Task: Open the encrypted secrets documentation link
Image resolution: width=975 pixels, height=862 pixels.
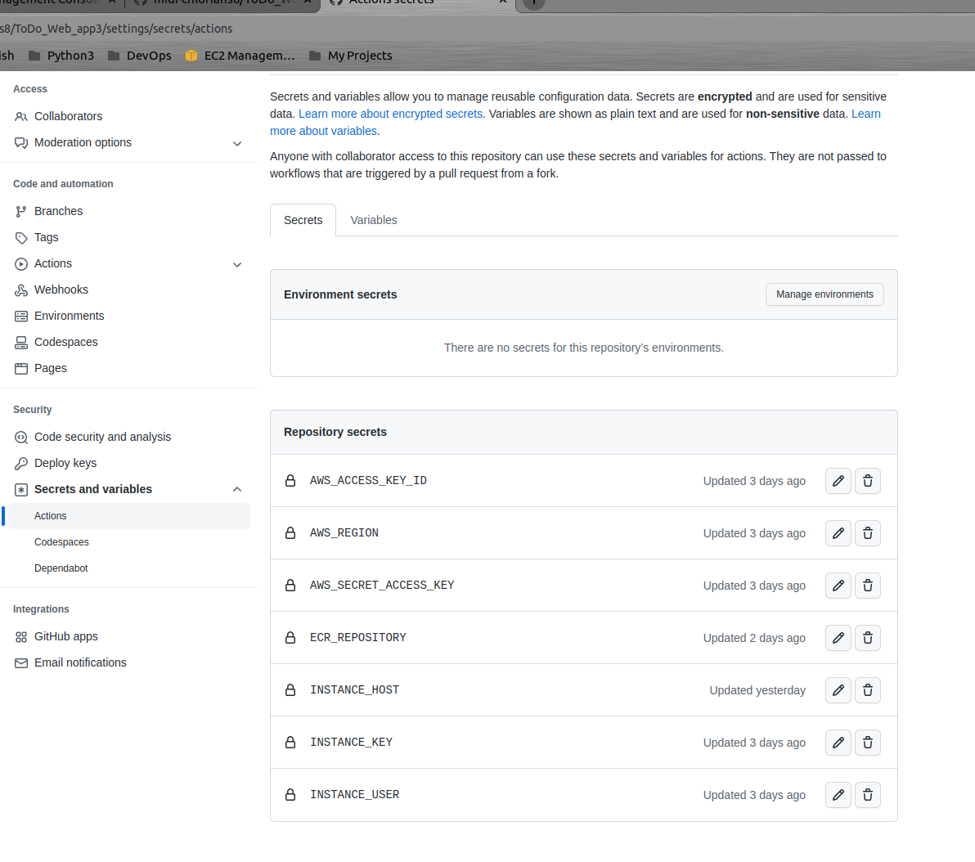Action: [390, 114]
